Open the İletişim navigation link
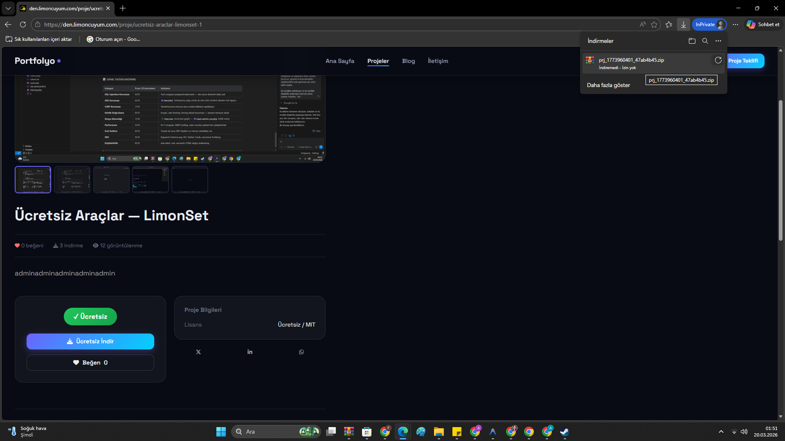Image resolution: width=785 pixels, height=441 pixels. click(x=438, y=61)
